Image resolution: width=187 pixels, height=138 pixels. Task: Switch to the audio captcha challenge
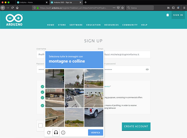(x=56, y=132)
